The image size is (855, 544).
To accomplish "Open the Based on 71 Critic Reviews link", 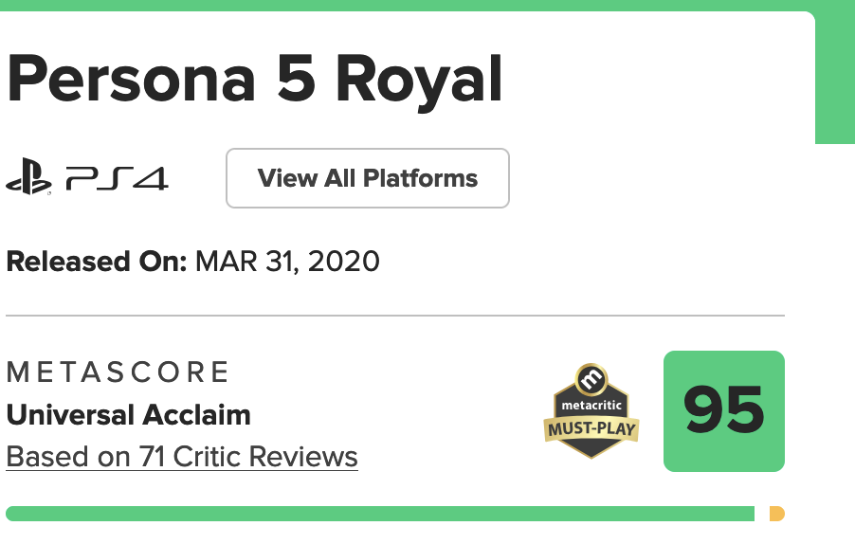I will tap(182, 457).
